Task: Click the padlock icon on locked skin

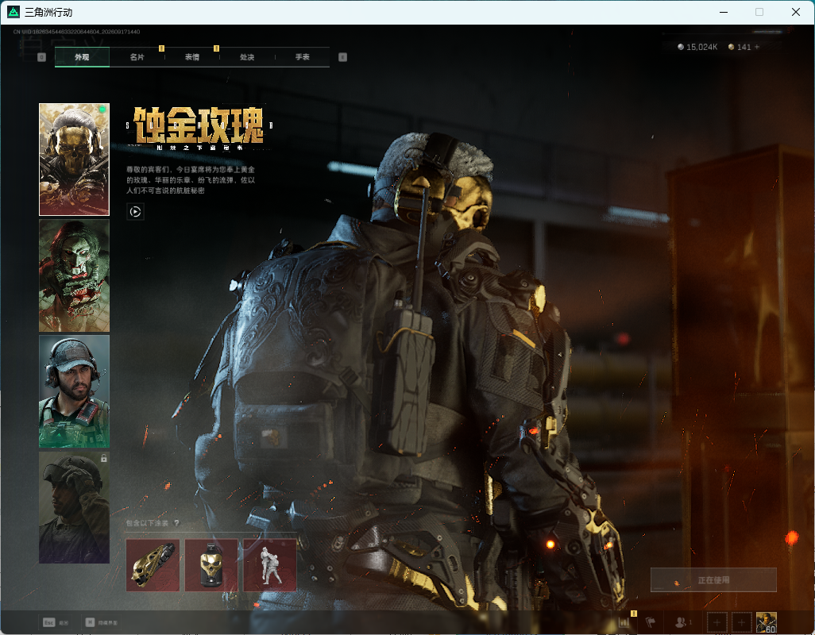Action: pos(104,458)
